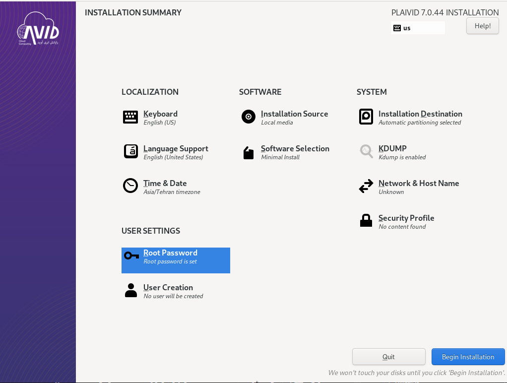Viewport: 507px width, 383px height.
Task: Click the Installation Source disc icon
Action: 249,117
